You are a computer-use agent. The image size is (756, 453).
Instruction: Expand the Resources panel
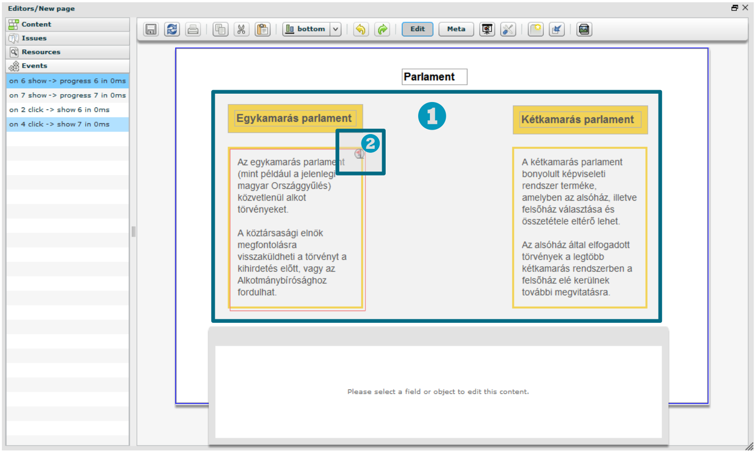tap(41, 52)
